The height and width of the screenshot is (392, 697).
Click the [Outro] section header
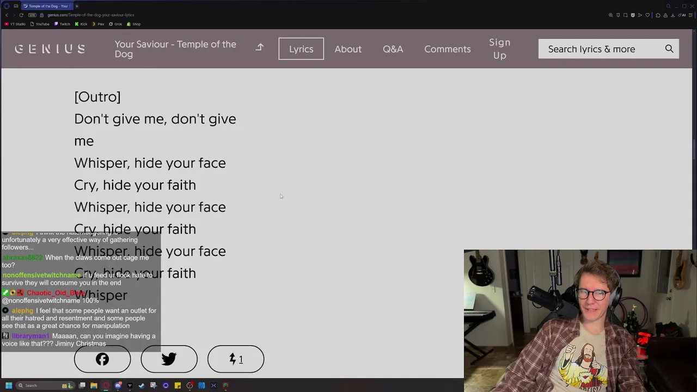(x=97, y=97)
